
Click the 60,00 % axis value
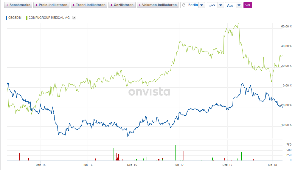(286, 27)
